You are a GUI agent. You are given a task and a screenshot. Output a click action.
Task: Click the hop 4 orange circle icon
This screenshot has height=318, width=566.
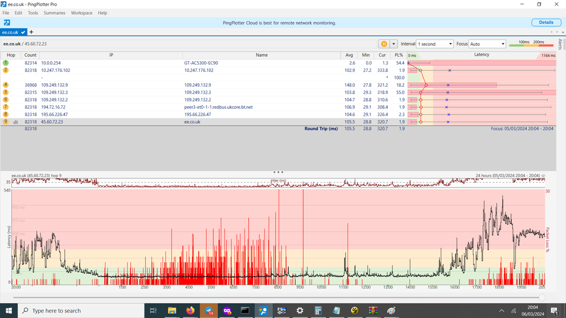click(6, 85)
